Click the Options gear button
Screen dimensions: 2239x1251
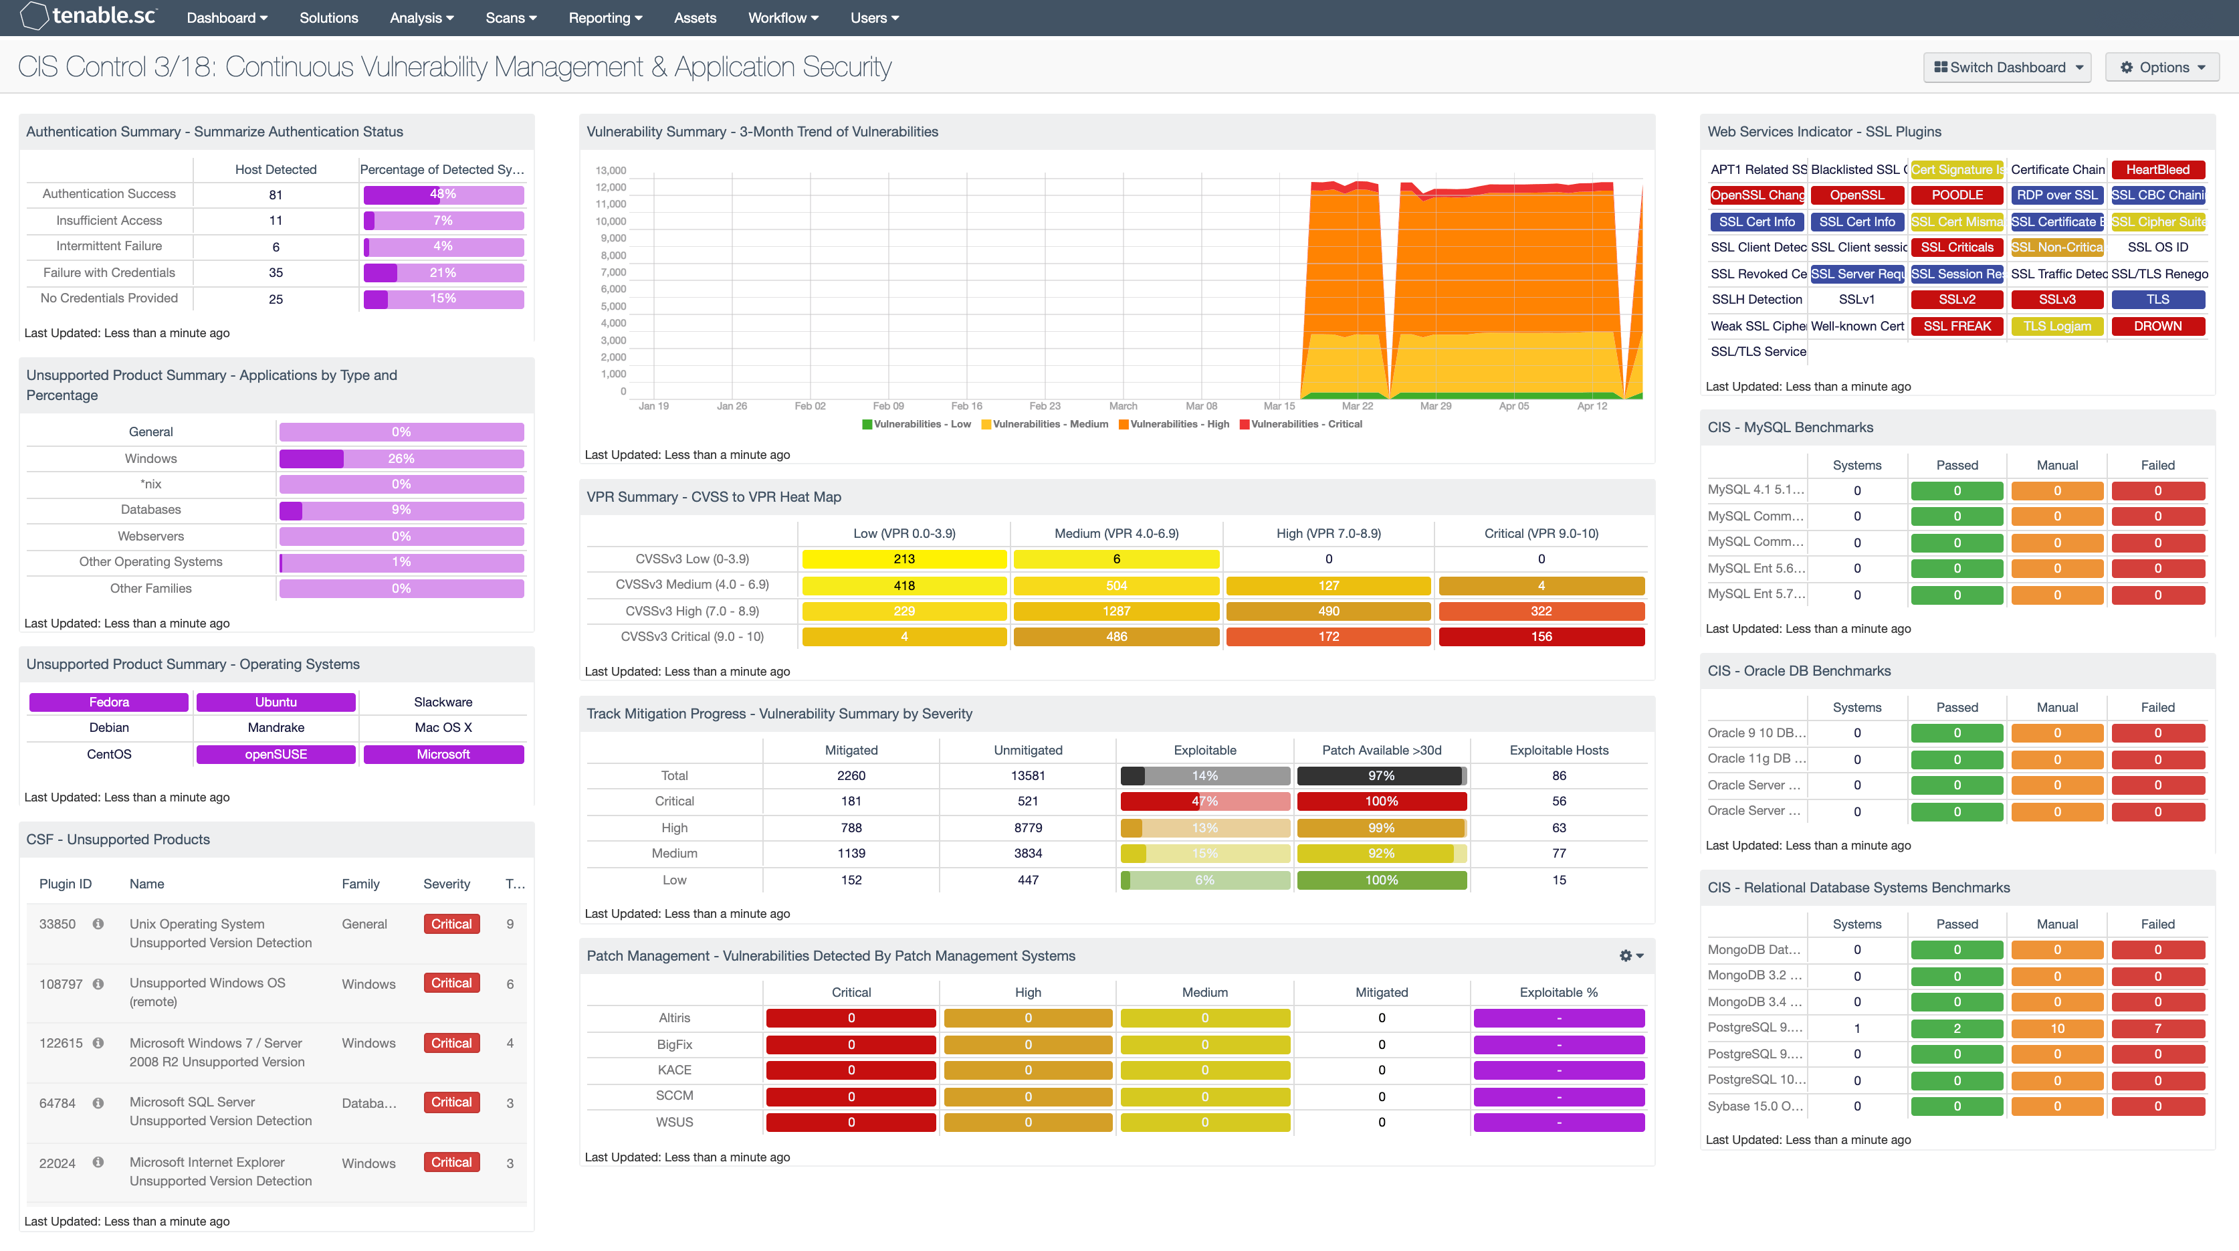[2161, 67]
